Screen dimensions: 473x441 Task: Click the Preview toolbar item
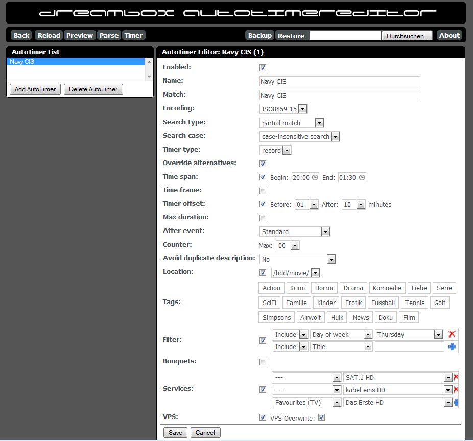coord(80,35)
